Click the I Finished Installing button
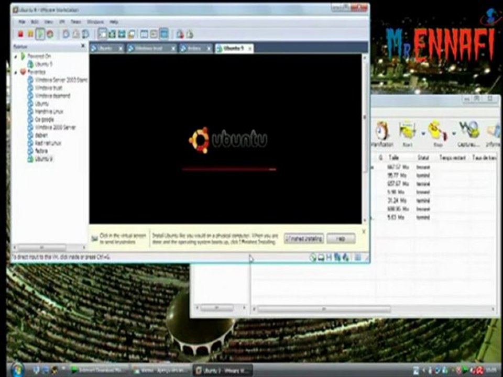The width and height of the screenshot is (503, 377). [304, 239]
